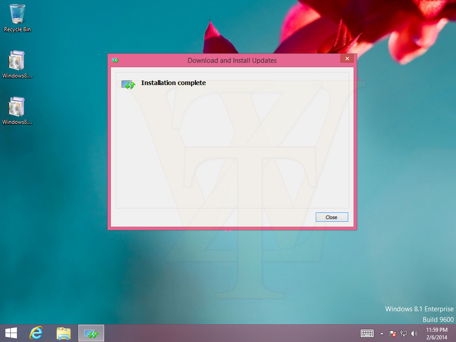Open the Action Center flag icon
The image size is (456, 342).
coord(393,333)
